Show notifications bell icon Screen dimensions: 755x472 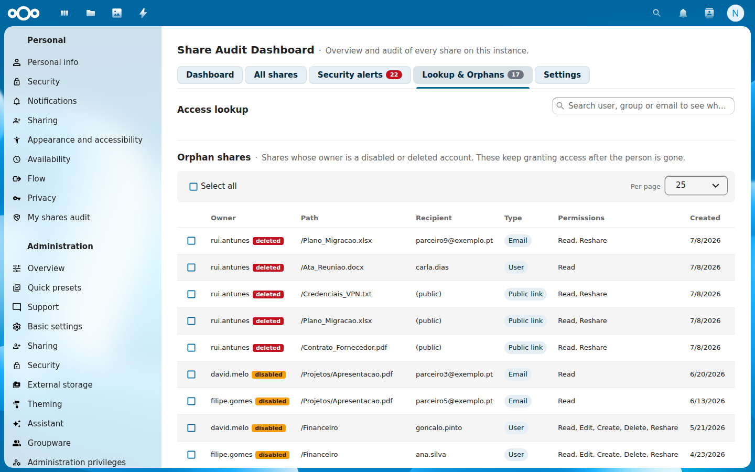683,13
